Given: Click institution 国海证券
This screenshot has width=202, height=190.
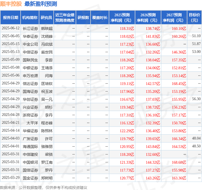Looking at the screenshot, I should [x=30, y=91].
